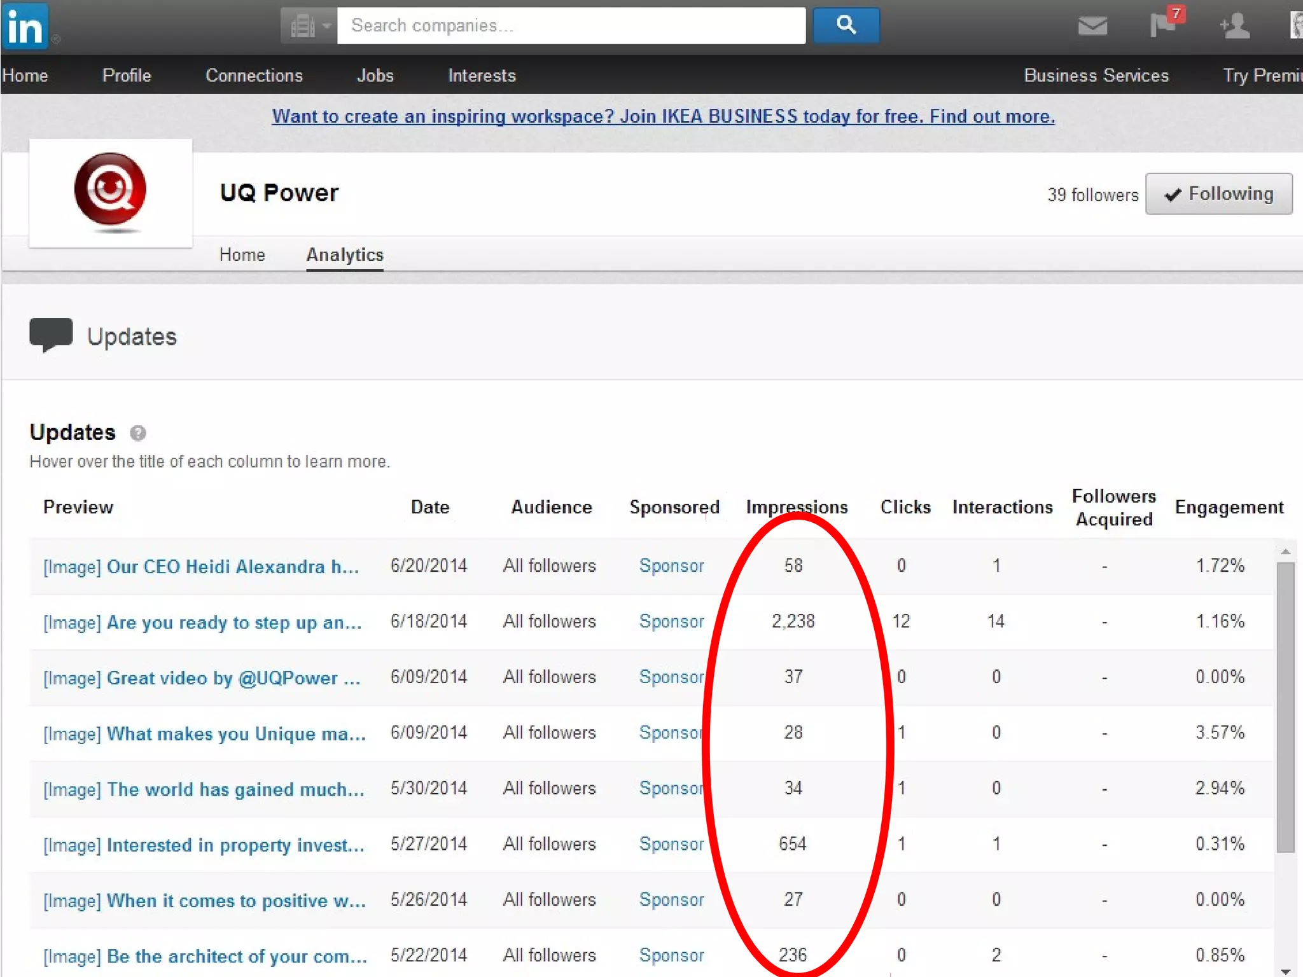This screenshot has width=1303, height=977.
Task: Click the LinkedIn logo icon
Action: (x=24, y=27)
